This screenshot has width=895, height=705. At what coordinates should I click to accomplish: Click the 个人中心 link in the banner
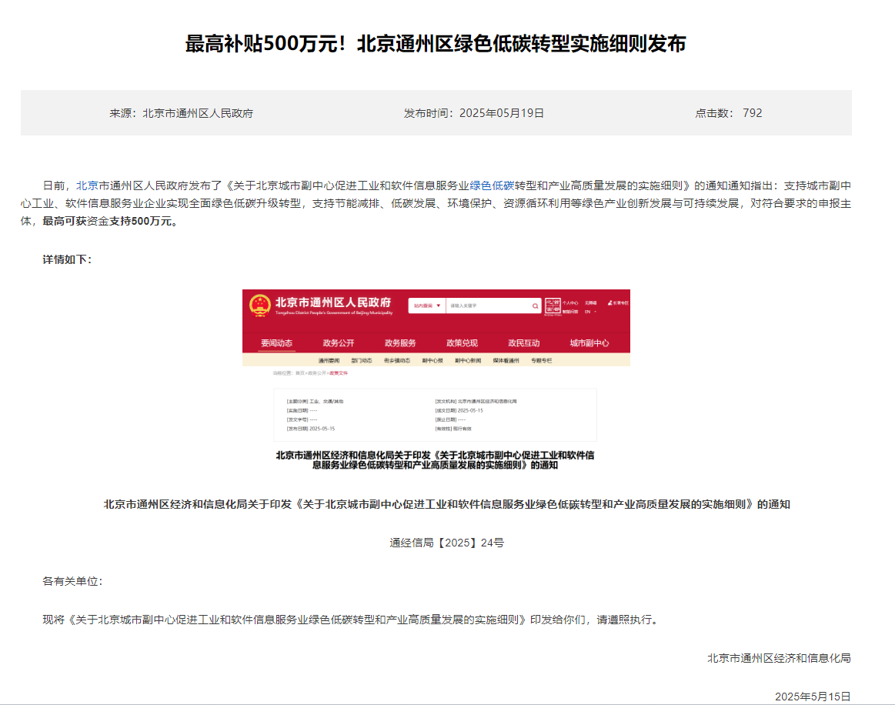[569, 302]
